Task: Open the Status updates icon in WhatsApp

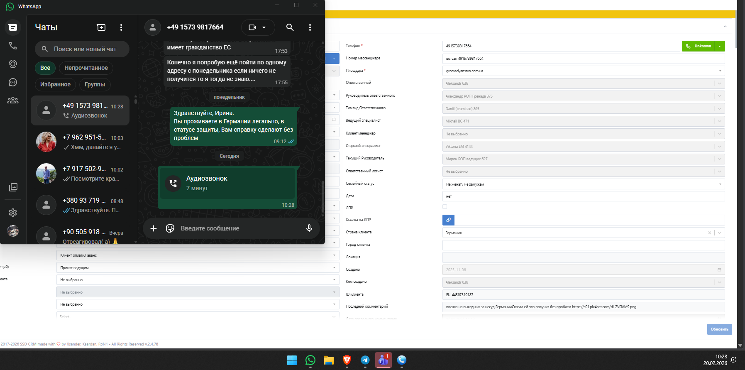Action: (x=13, y=64)
